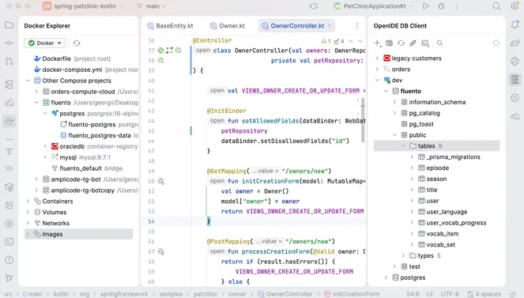Open editor tabs more options menu
Screen dimensions: 524x298
[x=357, y=26]
